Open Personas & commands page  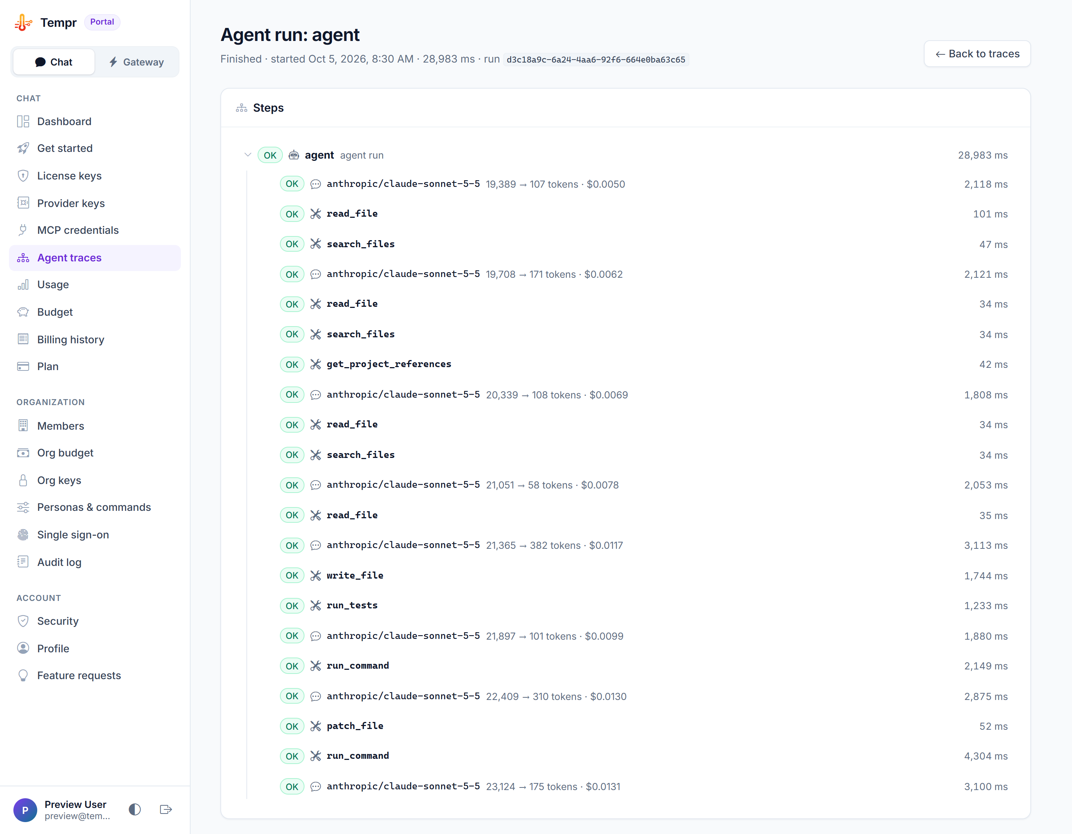point(95,507)
